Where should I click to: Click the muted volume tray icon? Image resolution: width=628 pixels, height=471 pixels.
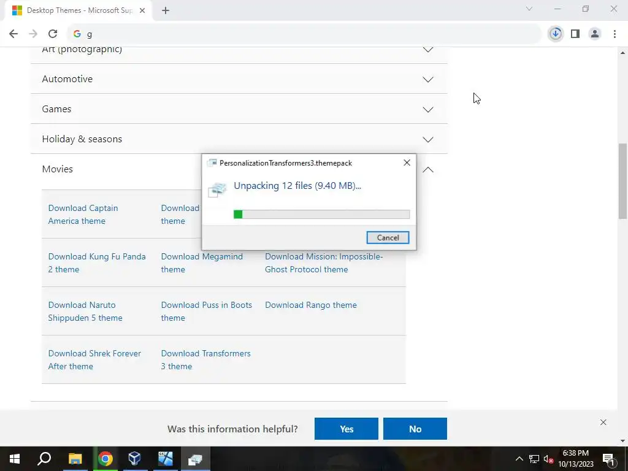[549, 459]
